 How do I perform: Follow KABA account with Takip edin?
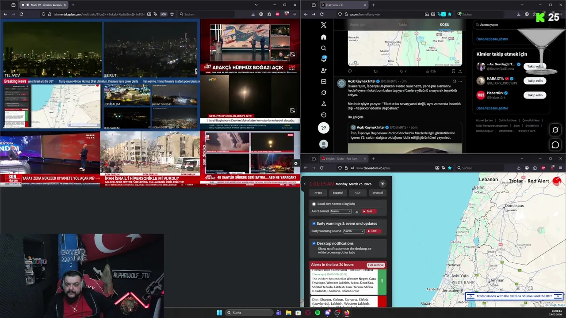pyautogui.click(x=535, y=81)
